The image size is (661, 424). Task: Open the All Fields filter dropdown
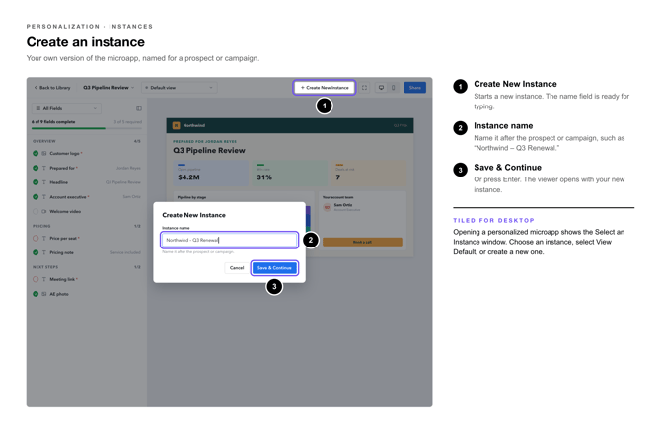tap(66, 108)
